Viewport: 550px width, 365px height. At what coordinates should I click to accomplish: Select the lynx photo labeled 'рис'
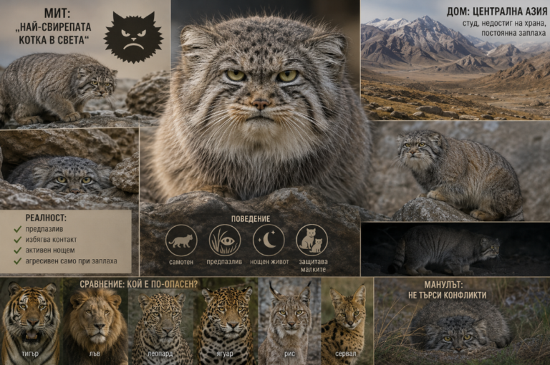[289, 321]
